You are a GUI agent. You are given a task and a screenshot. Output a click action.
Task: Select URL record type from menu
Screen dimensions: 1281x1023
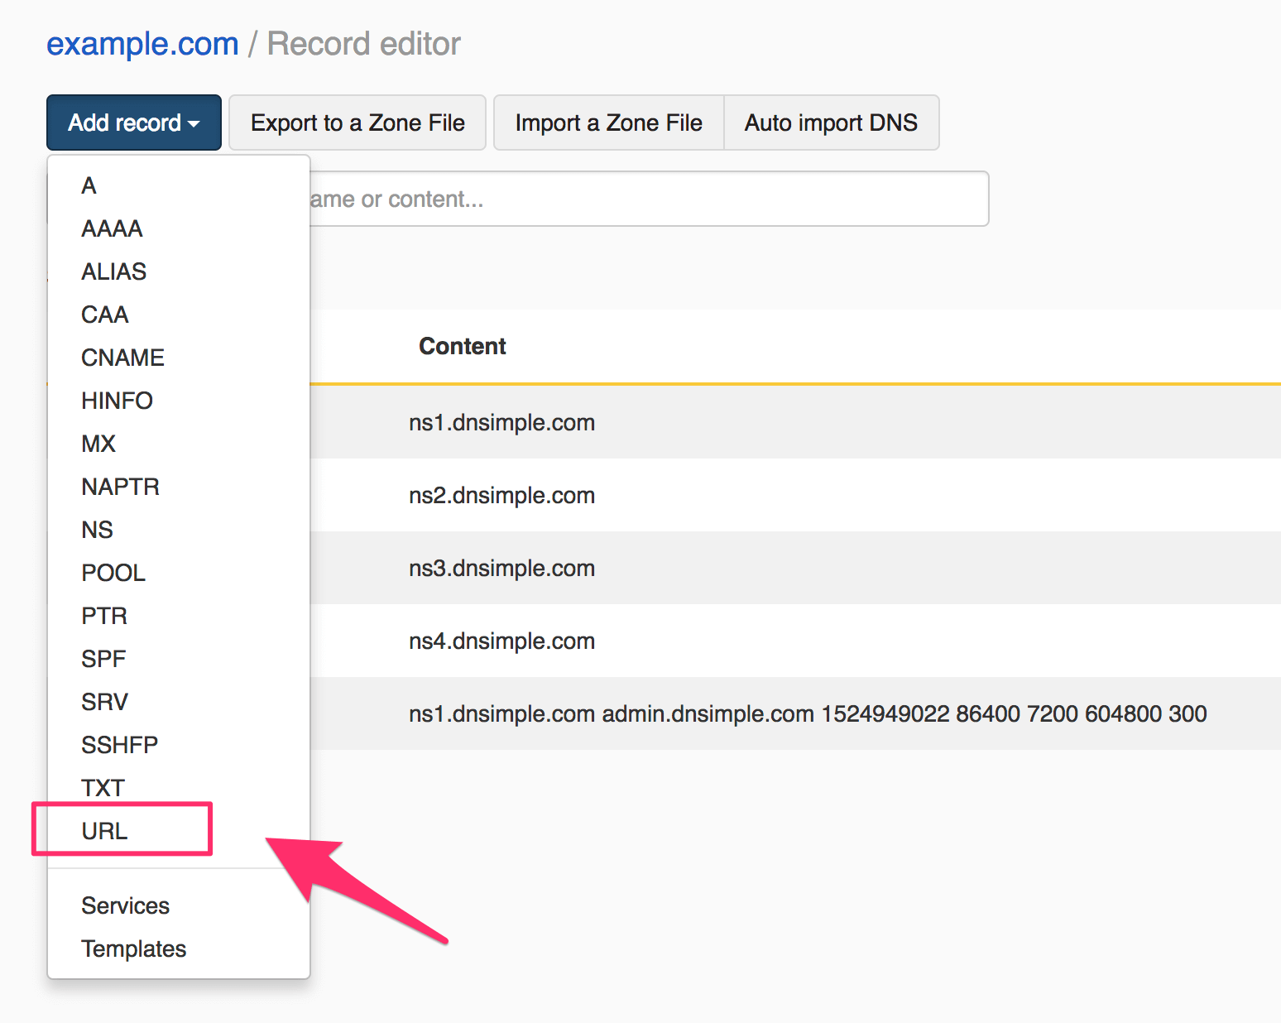[x=104, y=830]
